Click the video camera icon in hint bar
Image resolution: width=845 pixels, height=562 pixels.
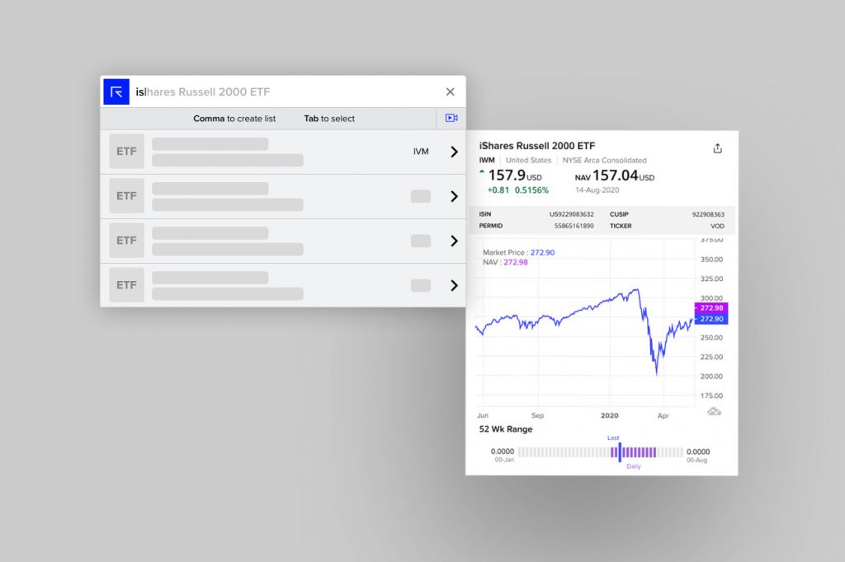point(451,118)
